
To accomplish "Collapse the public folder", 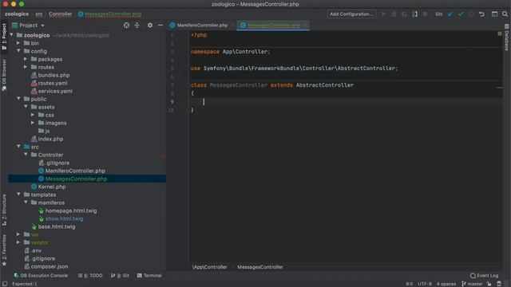I will (18, 99).
